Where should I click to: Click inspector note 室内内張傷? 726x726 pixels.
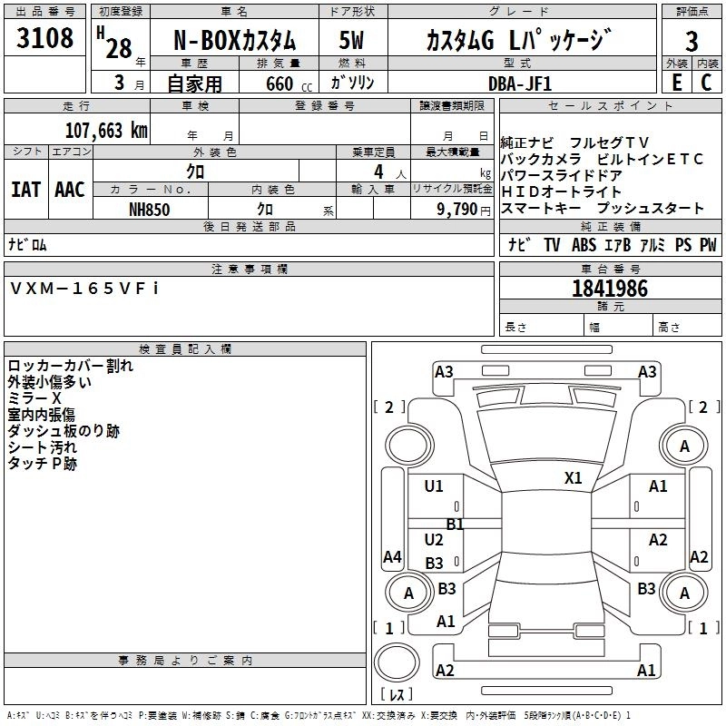click(41, 415)
